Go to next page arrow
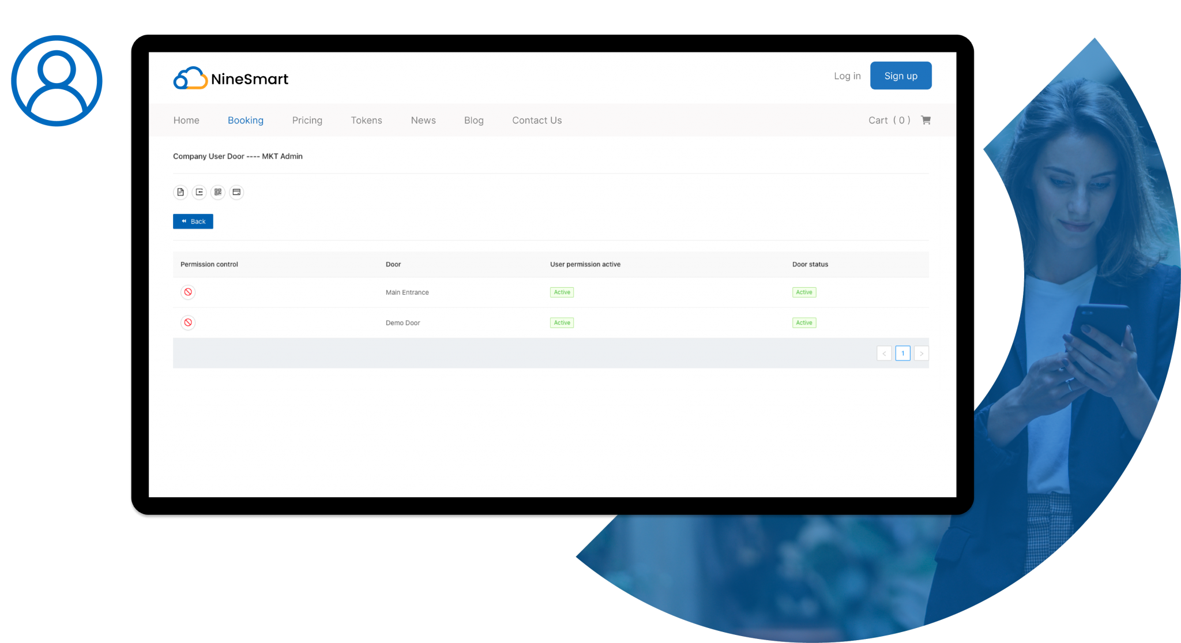 pos(921,354)
